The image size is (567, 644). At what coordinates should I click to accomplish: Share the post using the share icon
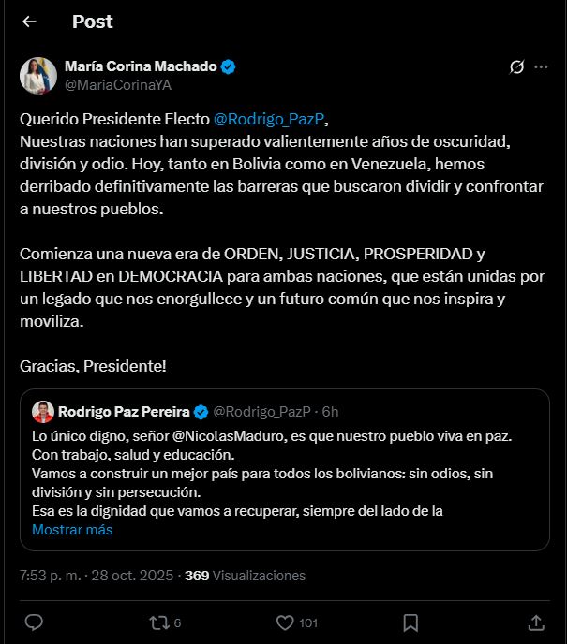pos(536,622)
